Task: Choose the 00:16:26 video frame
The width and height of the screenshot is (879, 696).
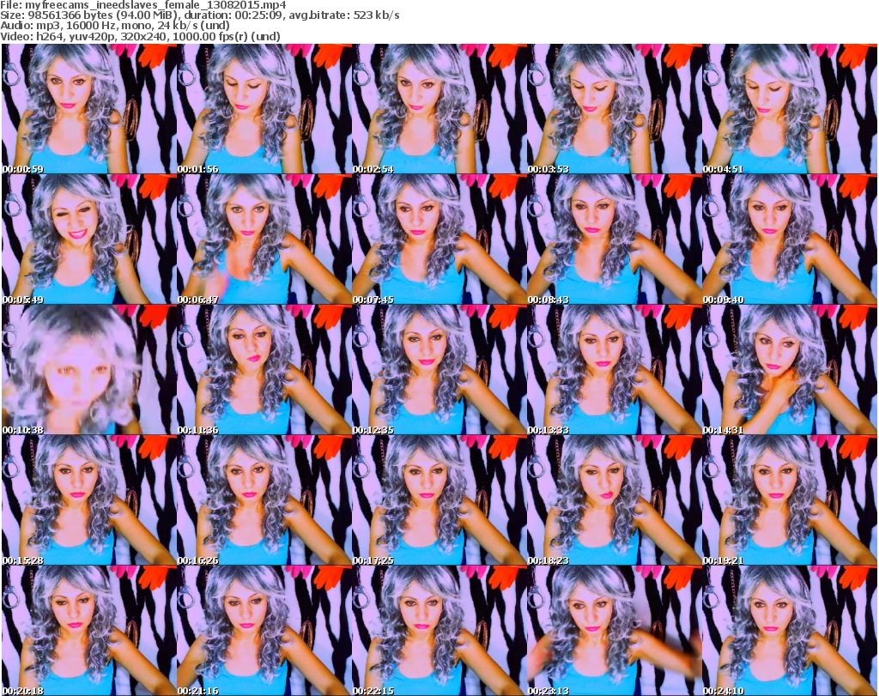Action: [x=264, y=500]
